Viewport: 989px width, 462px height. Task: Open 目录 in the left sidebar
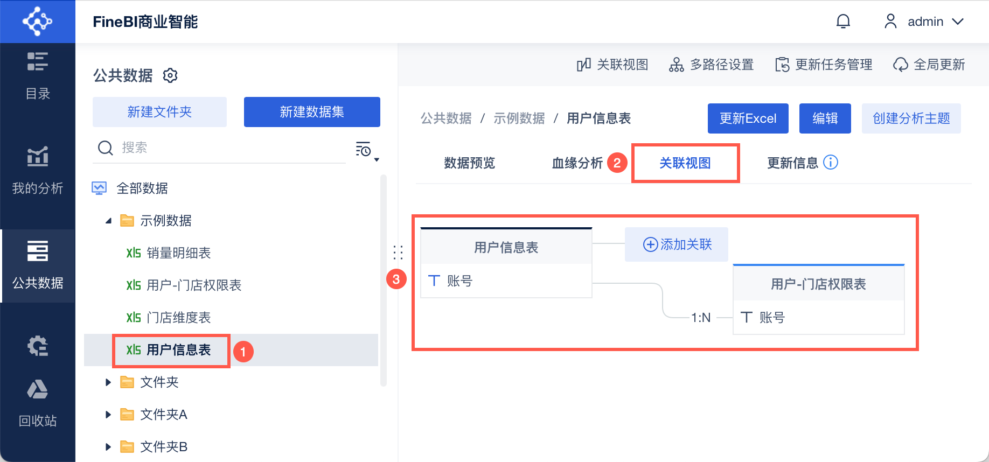click(38, 76)
